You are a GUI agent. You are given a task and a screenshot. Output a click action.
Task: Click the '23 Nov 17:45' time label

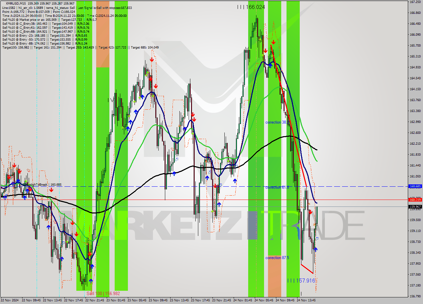pos(201,300)
